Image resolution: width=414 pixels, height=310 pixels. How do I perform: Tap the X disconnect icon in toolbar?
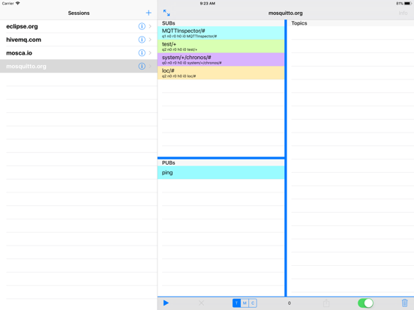[x=201, y=303]
